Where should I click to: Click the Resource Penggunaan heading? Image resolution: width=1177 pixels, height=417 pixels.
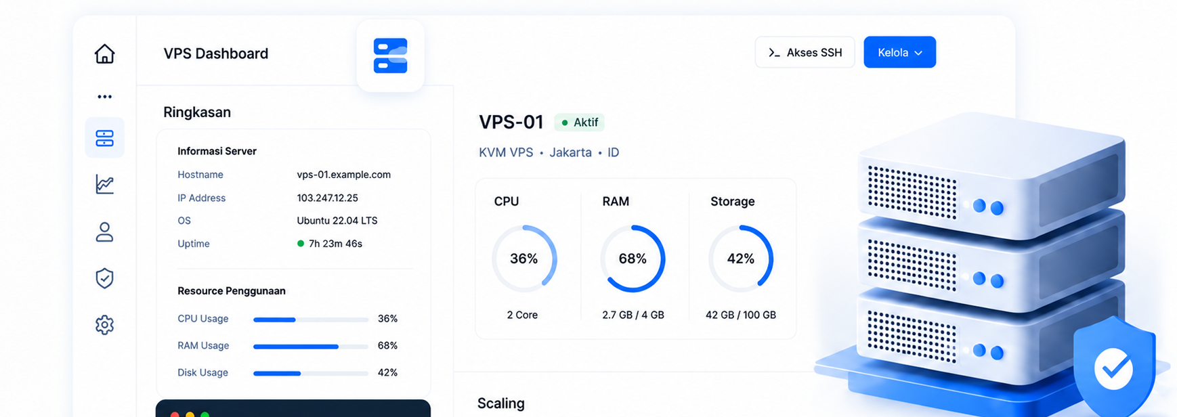tap(232, 291)
